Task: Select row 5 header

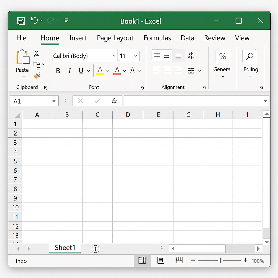Action: (15, 161)
